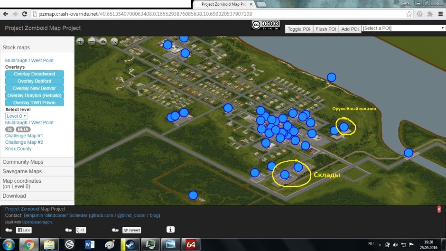446x251 pixels.
Task: Click POI marker on the river shore
Action: click(x=331, y=77)
